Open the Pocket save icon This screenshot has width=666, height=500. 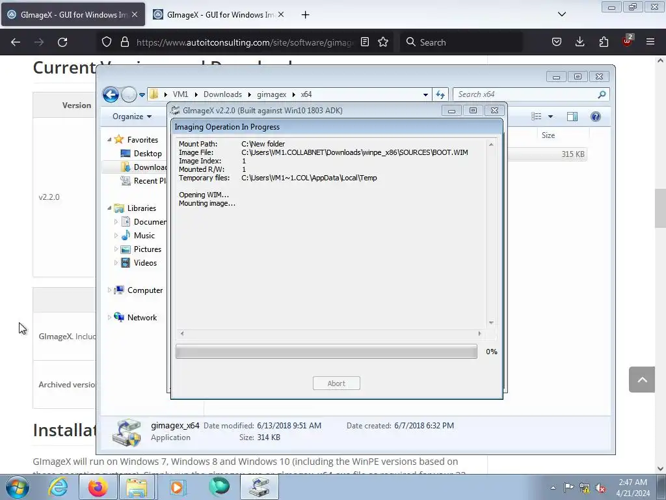pyautogui.click(x=557, y=42)
